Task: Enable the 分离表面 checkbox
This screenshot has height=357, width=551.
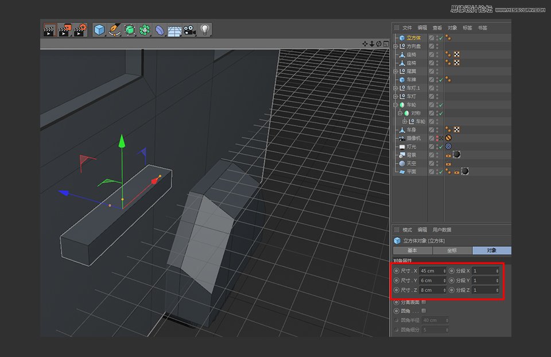Action: coord(424,301)
